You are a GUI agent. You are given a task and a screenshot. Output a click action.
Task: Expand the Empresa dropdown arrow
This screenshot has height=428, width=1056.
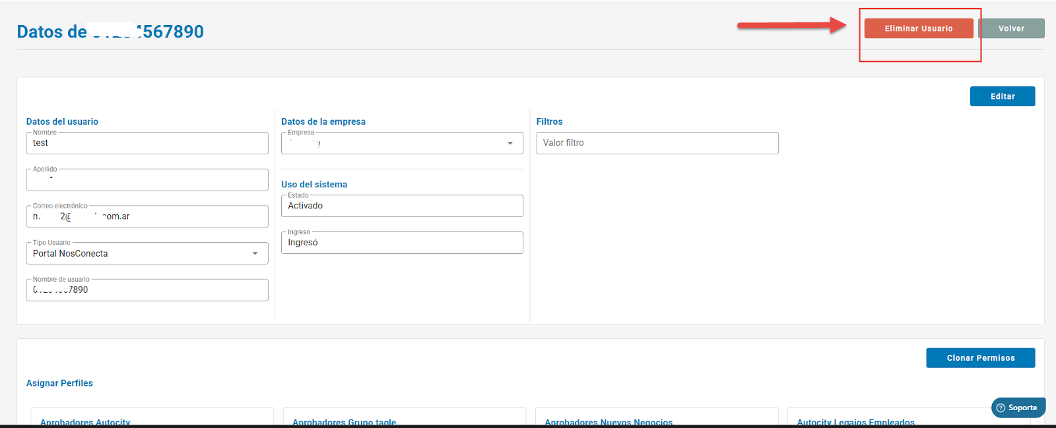[510, 143]
